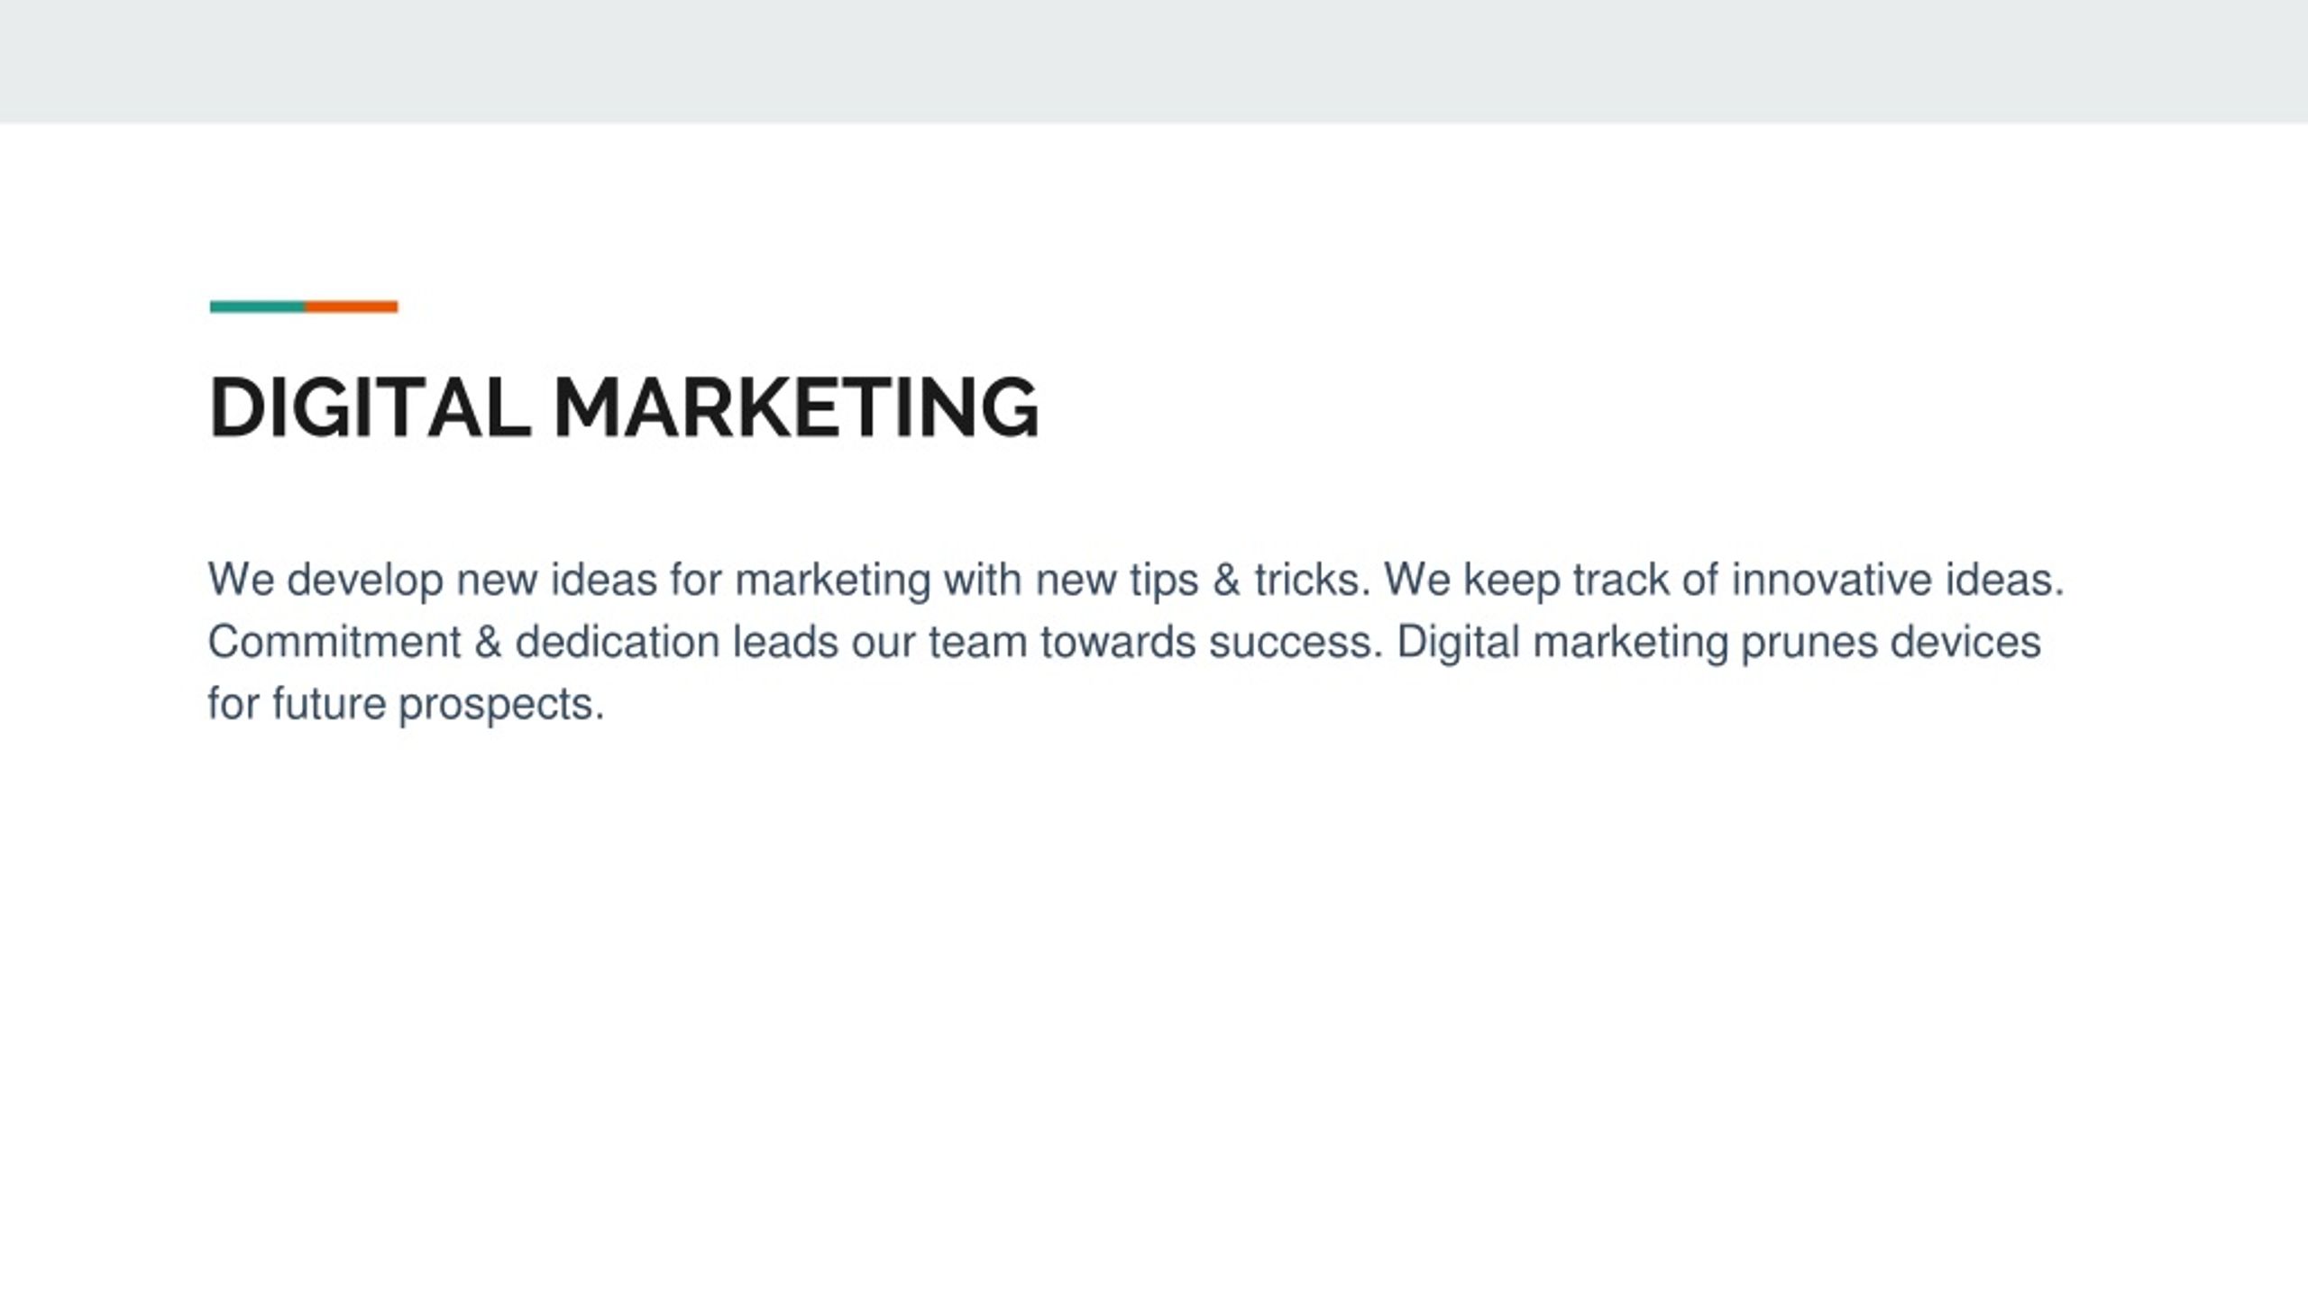
Task: Click 'Digital marketing prunes devices' text
Action: click(1718, 642)
